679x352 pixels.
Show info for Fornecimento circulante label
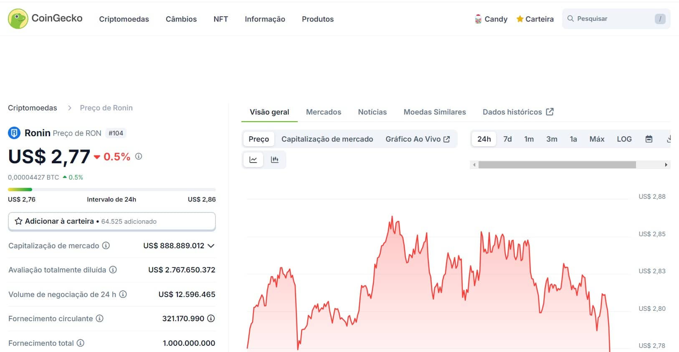[x=99, y=318]
